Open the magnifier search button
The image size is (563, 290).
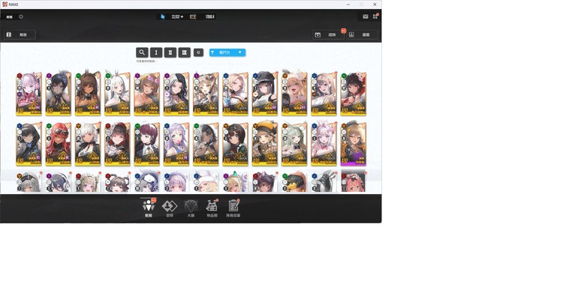click(142, 52)
